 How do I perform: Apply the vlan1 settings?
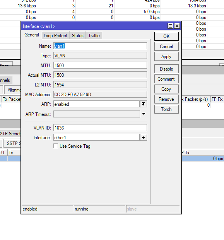point(166,57)
